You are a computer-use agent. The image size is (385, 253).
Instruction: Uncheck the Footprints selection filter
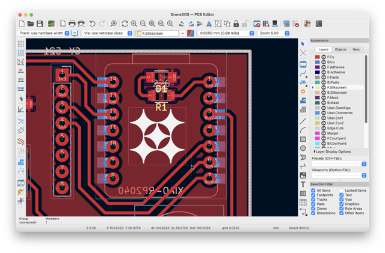pyautogui.click(x=313, y=195)
